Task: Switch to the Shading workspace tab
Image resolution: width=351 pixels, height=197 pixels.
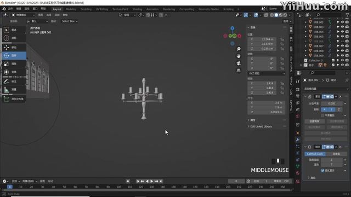Action: (137, 9)
